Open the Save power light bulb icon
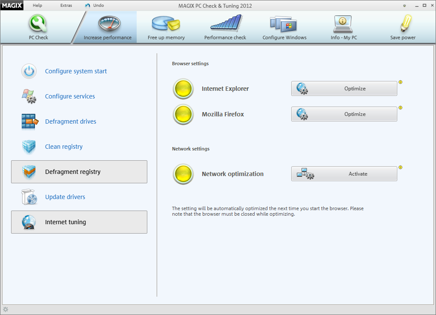This screenshot has width=436, height=315. click(x=406, y=23)
